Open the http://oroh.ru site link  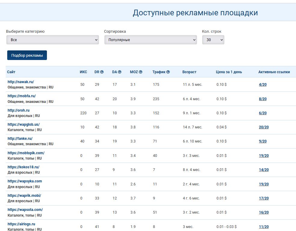pos(19,110)
